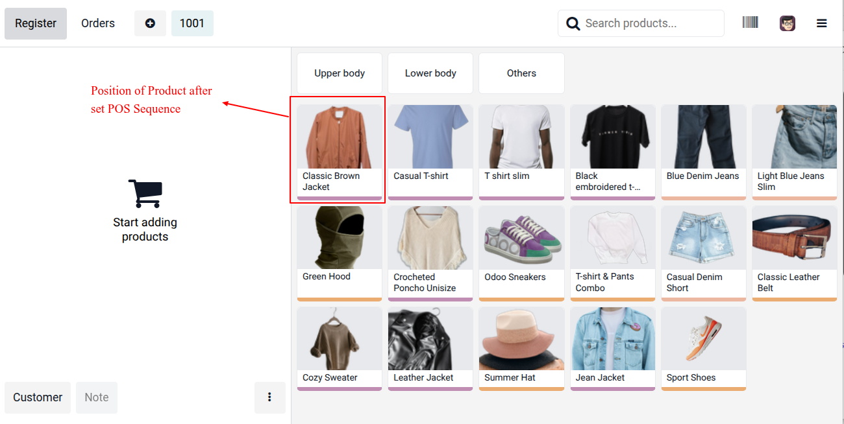844x424 pixels.
Task: Click the plus icon to create new order
Action: [150, 23]
